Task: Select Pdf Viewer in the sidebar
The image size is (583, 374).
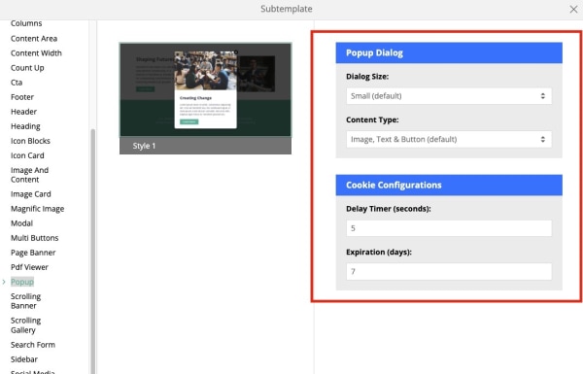Action: 29,267
